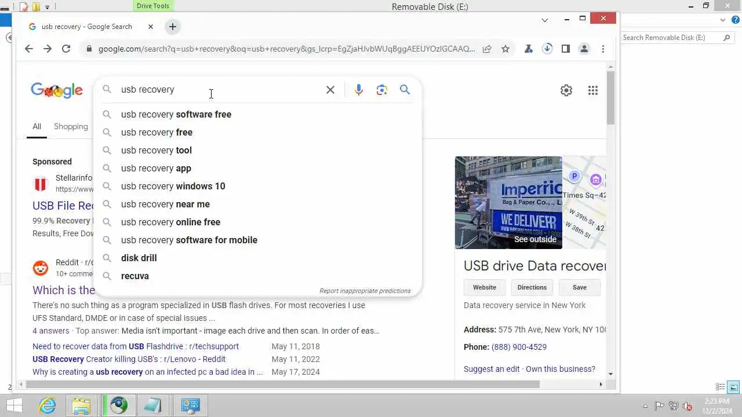Open the Drive Tools ribbon tab

click(x=153, y=6)
